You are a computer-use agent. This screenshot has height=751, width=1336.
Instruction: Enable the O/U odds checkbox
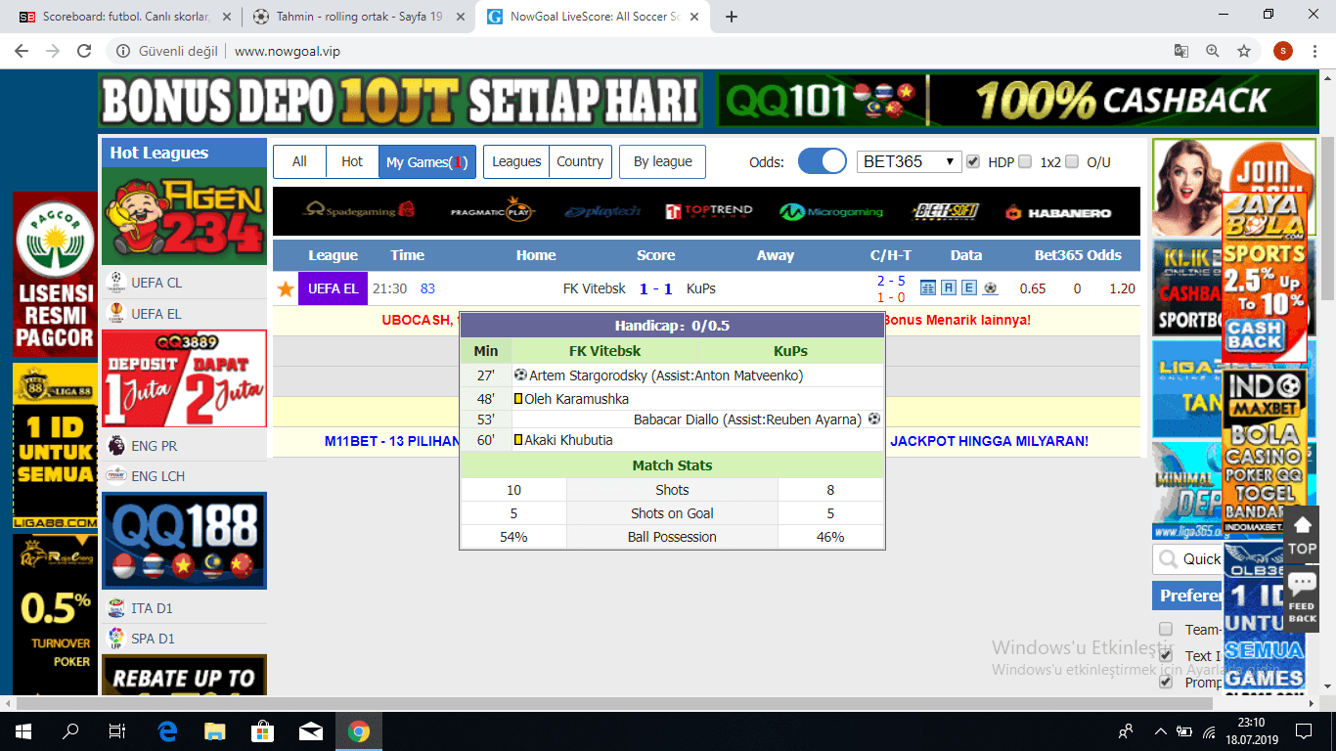click(x=1072, y=161)
